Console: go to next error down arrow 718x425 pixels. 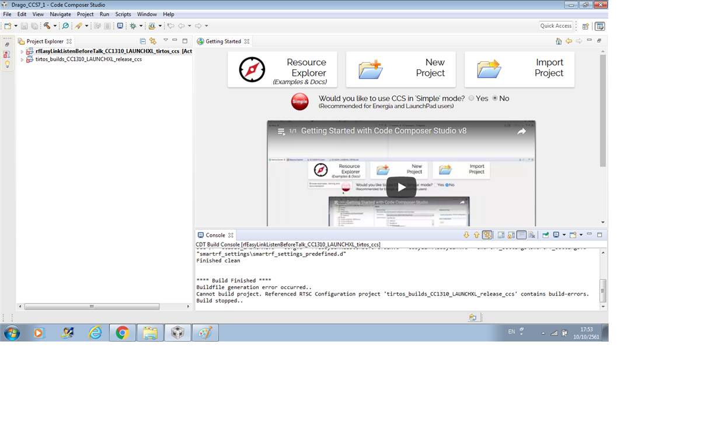[x=466, y=235]
